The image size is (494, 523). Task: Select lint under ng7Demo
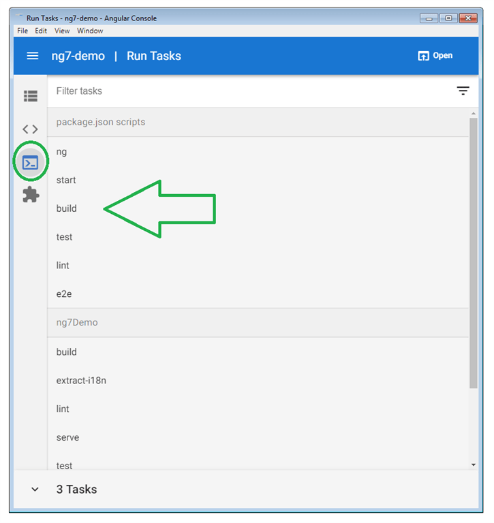pyautogui.click(x=258, y=409)
